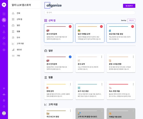Open the grid apps icon in purple sidebar

[x=4, y=14]
